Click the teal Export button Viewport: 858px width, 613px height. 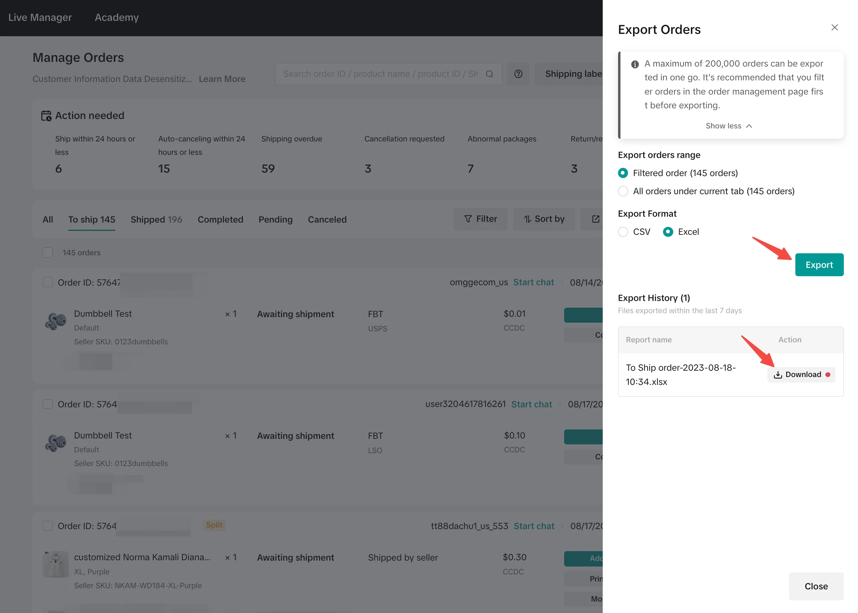(819, 265)
